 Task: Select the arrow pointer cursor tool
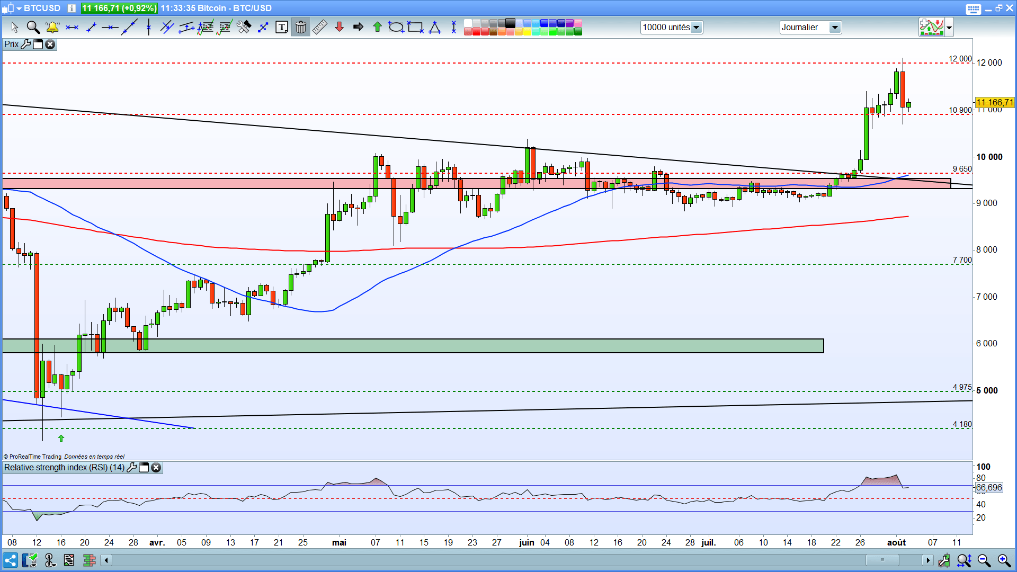coord(14,27)
